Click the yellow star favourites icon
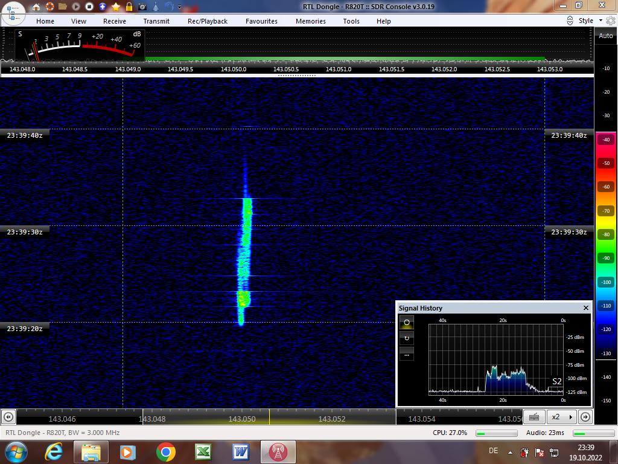This screenshot has height=464, width=618. point(115,6)
